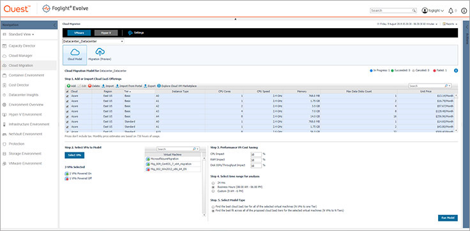Viewport: 470px width, 231px height.
Task: Select the 24 Hrs time range
Action: [213, 183]
